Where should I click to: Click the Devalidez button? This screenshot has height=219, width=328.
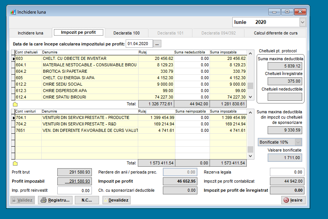point(117,200)
